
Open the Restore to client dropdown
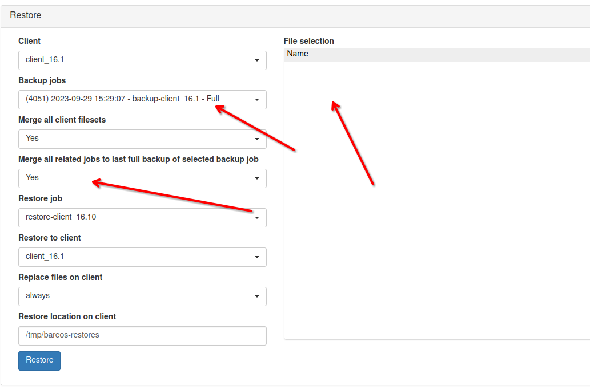142,257
